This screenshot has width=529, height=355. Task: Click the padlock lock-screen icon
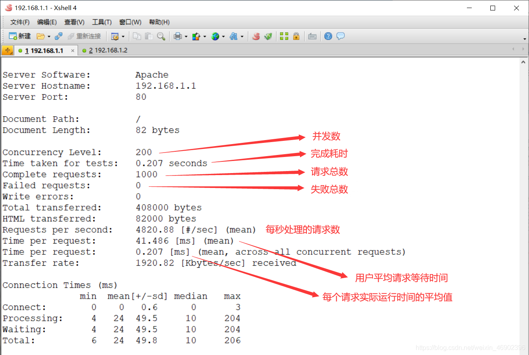point(296,36)
